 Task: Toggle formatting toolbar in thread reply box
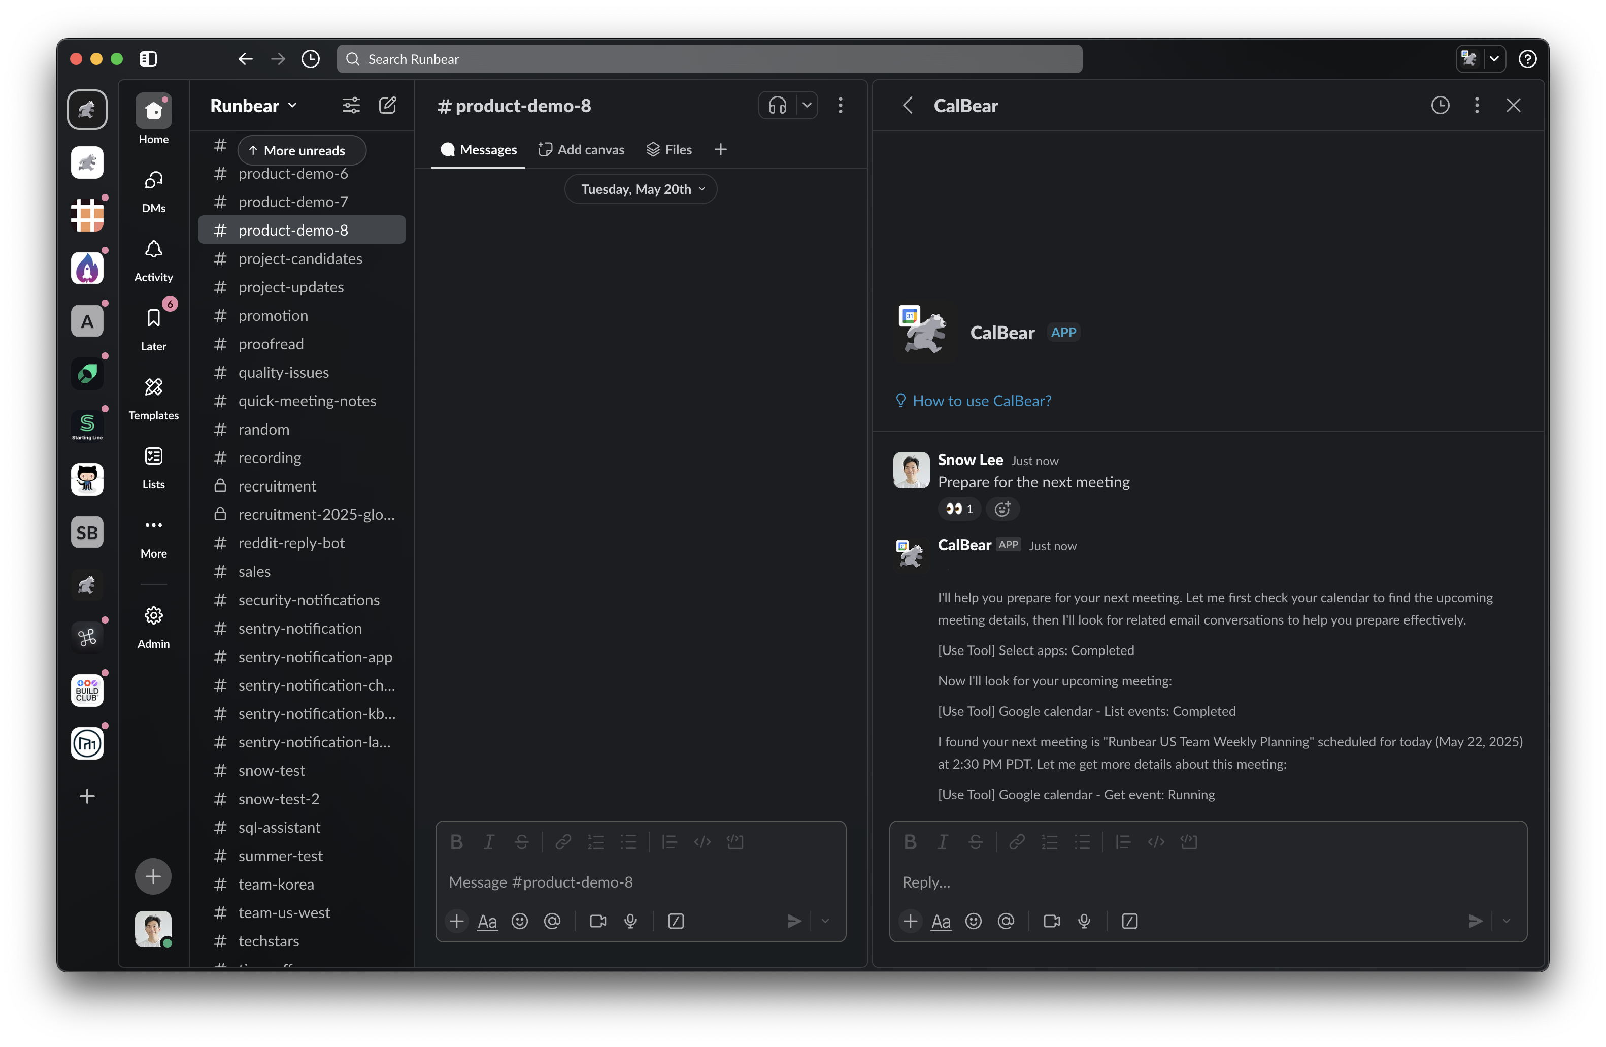941,921
